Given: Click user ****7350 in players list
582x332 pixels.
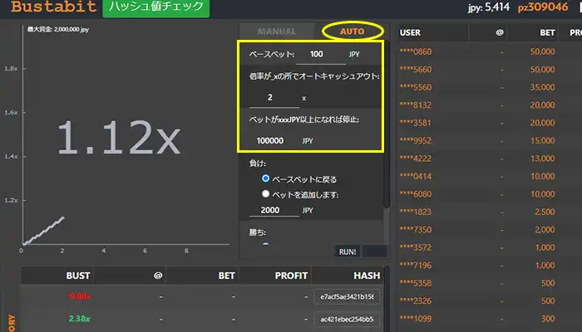Looking at the screenshot, I should pos(416,229).
